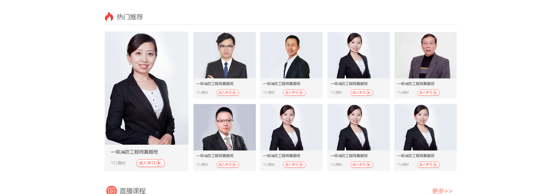Click 进入学习 under the crossed-arms teacher card
Screen dimensions: 550x194
click(228, 92)
